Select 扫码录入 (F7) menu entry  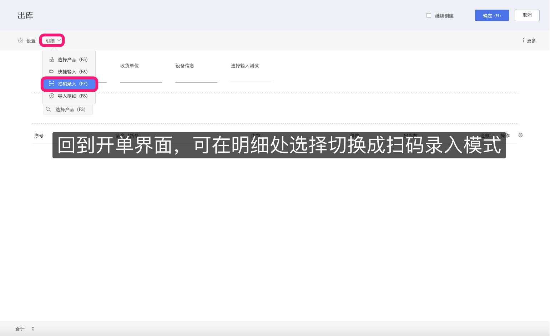[x=69, y=84]
